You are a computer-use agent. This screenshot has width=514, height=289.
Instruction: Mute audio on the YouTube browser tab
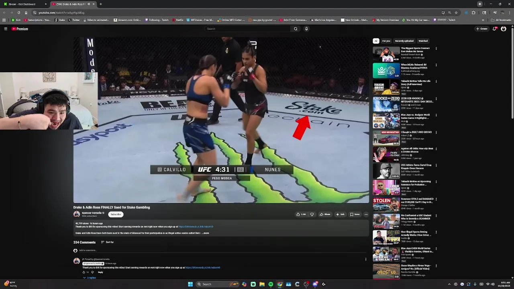pos(89,4)
